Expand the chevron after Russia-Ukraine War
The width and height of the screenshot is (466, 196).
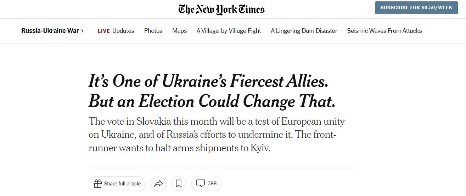[82, 31]
